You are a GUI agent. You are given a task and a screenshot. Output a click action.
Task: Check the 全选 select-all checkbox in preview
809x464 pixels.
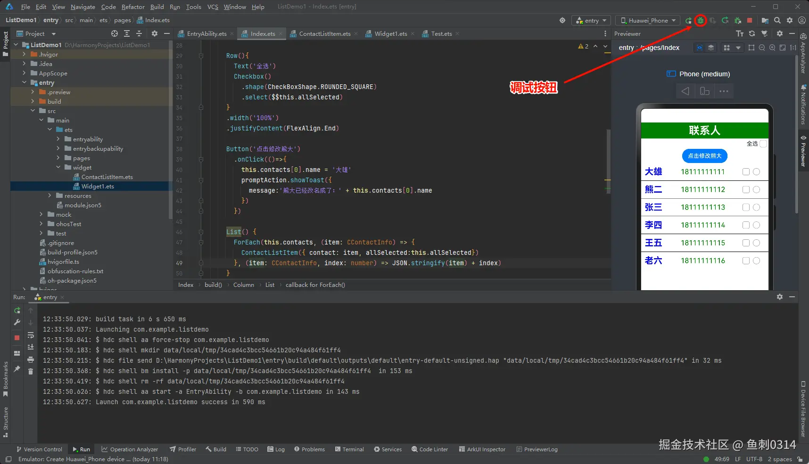point(763,144)
